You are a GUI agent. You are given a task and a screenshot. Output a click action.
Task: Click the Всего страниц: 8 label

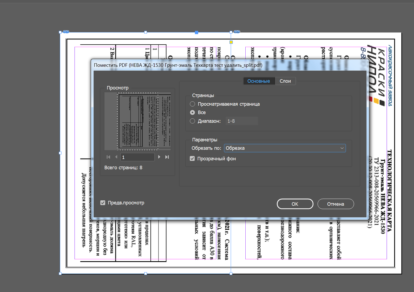pos(123,167)
